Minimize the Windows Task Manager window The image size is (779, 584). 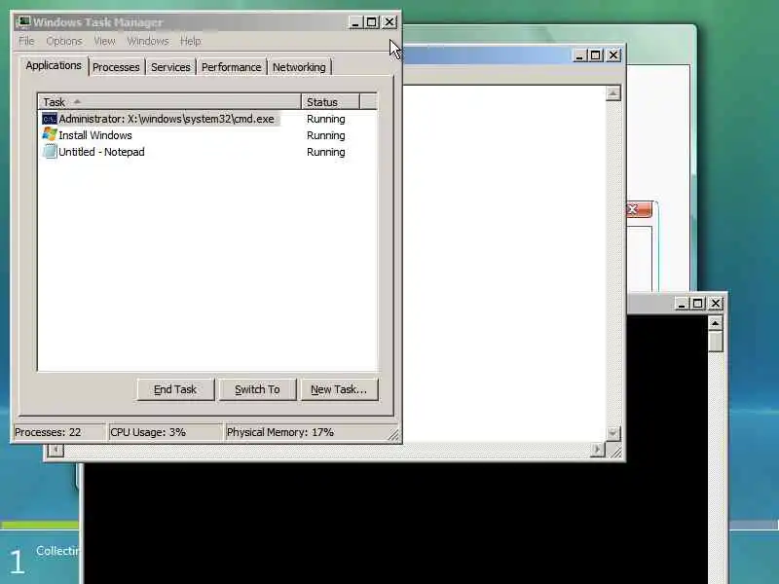tap(354, 22)
